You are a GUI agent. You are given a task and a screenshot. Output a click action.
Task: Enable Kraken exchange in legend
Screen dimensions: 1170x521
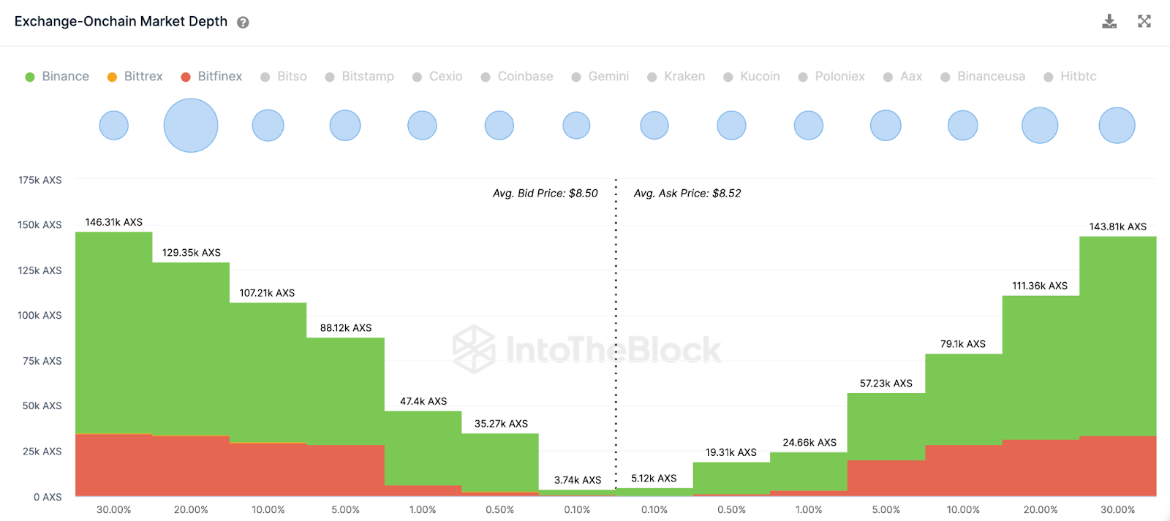tap(676, 77)
